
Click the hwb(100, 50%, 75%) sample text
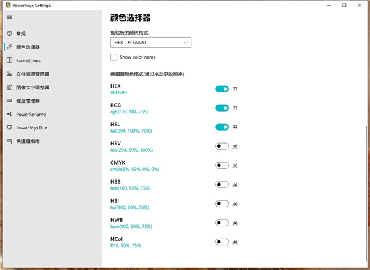pos(131,226)
